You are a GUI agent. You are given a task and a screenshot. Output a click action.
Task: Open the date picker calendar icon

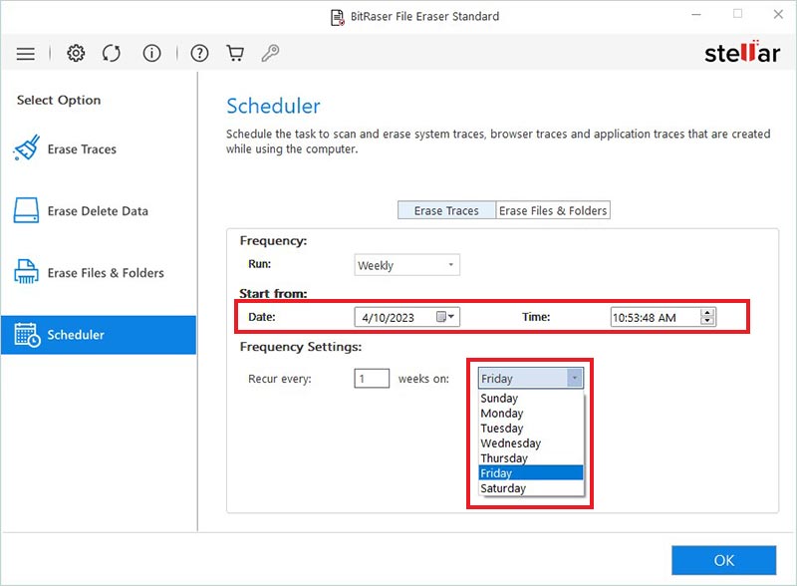[x=444, y=316]
